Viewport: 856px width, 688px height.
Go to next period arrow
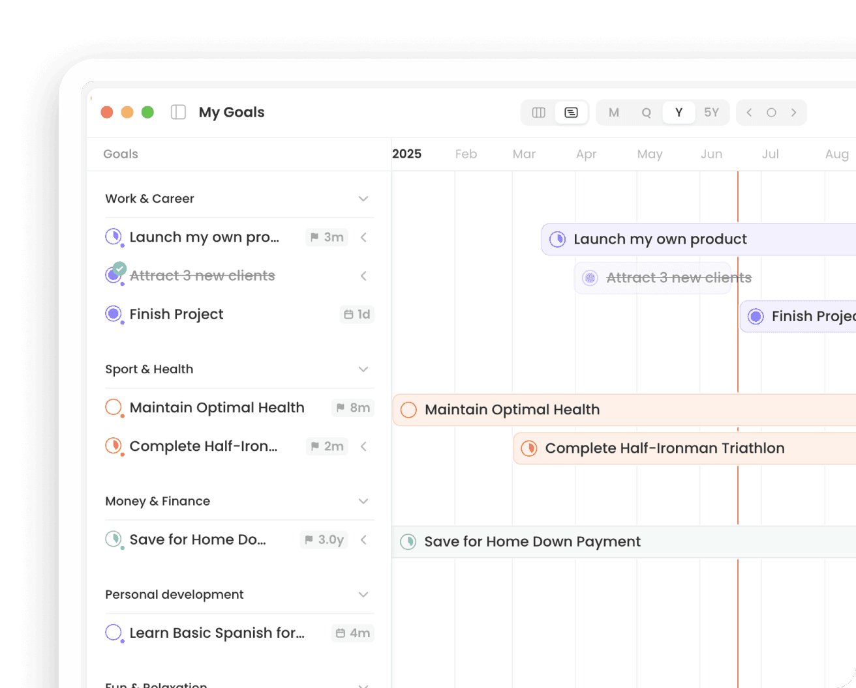click(x=793, y=113)
